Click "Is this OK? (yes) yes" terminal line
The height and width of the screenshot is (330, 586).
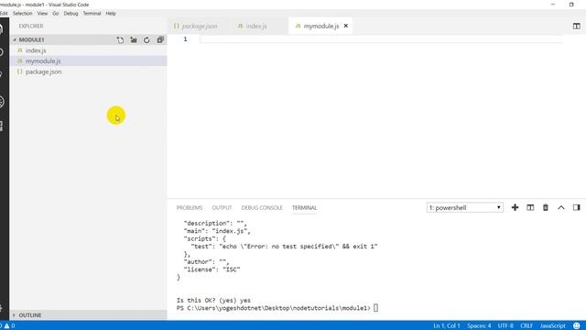213,300
